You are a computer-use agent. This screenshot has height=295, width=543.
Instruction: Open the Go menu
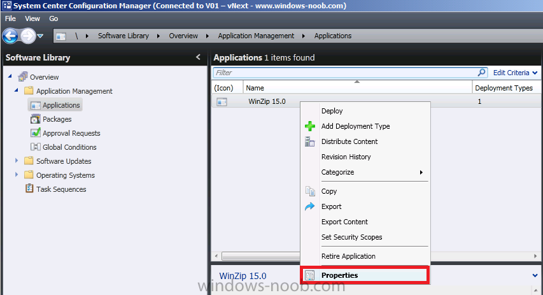53,18
